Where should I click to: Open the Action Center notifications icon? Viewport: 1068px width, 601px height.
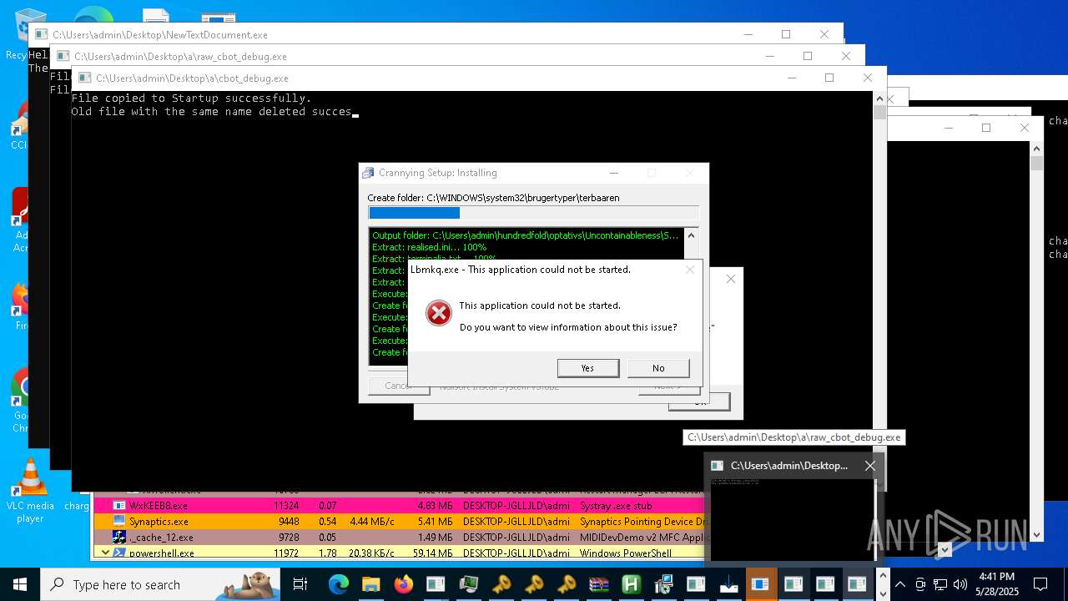pos(1040,584)
